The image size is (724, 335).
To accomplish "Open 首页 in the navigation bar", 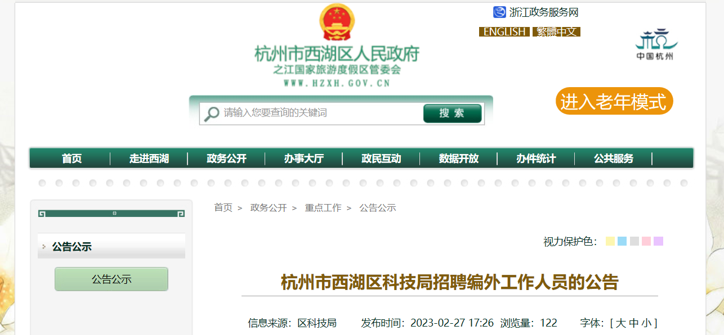I will coord(71,159).
